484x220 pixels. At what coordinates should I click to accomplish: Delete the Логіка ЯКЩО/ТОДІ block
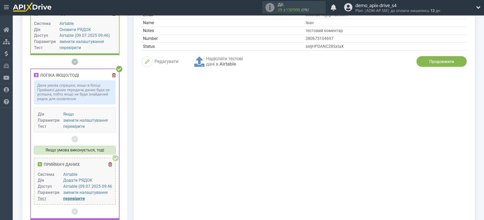coord(114,75)
